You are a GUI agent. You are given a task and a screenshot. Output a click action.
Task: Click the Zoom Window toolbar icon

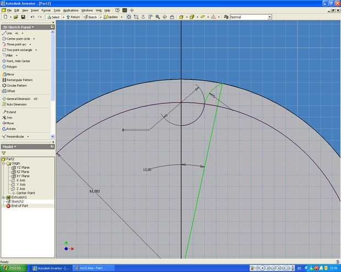click(x=136, y=17)
